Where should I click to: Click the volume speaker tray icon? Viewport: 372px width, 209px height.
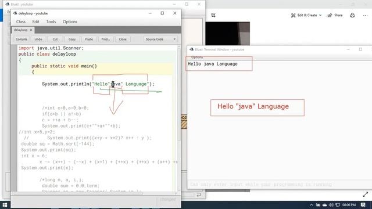(331, 205)
